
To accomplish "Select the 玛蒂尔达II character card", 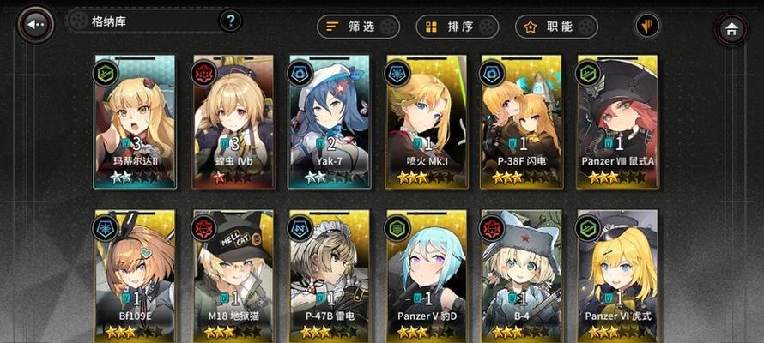I will coord(135,122).
